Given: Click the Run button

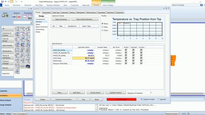Looking at the screenshot, I should (x=84, y=99).
